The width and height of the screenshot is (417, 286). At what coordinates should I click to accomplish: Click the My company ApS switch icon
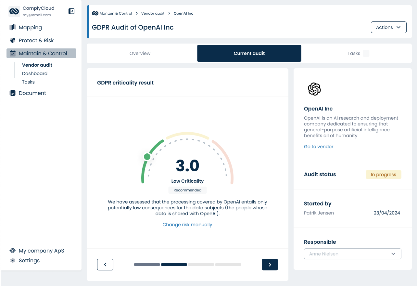click(x=13, y=251)
